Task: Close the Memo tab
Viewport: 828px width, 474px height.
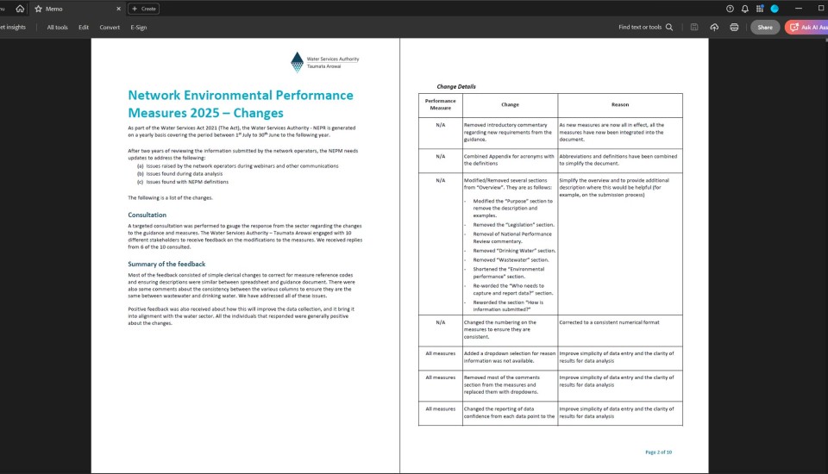Action: click(x=118, y=9)
